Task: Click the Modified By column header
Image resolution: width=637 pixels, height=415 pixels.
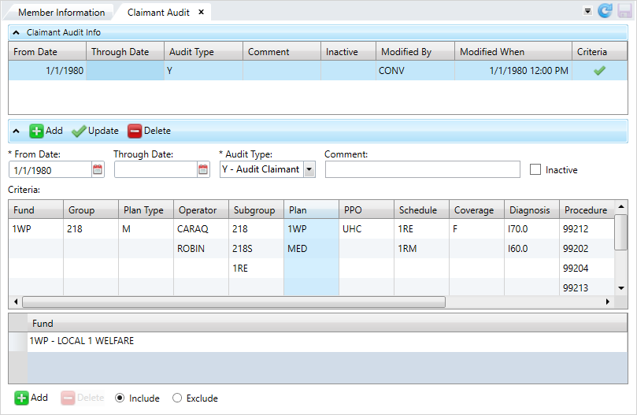Action: coord(415,52)
